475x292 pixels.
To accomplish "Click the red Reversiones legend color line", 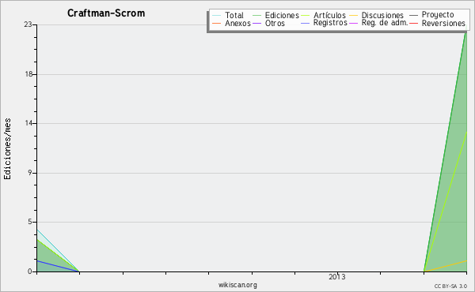I will [x=413, y=23].
